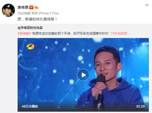The width and height of the screenshot is (152, 113).
Task: Expand the post options chevron menu
Action: (x=147, y=5)
